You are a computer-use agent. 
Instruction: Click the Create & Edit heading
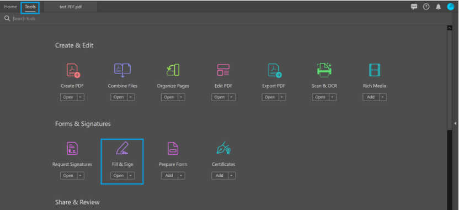tap(74, 45)
